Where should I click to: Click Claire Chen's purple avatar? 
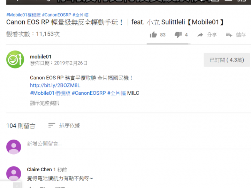pos(14,174)
